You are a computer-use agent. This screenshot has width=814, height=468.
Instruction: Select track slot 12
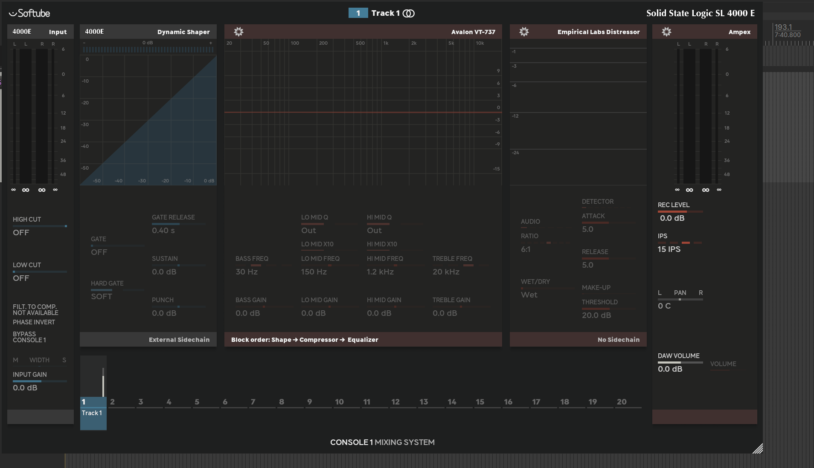(402, 402)
